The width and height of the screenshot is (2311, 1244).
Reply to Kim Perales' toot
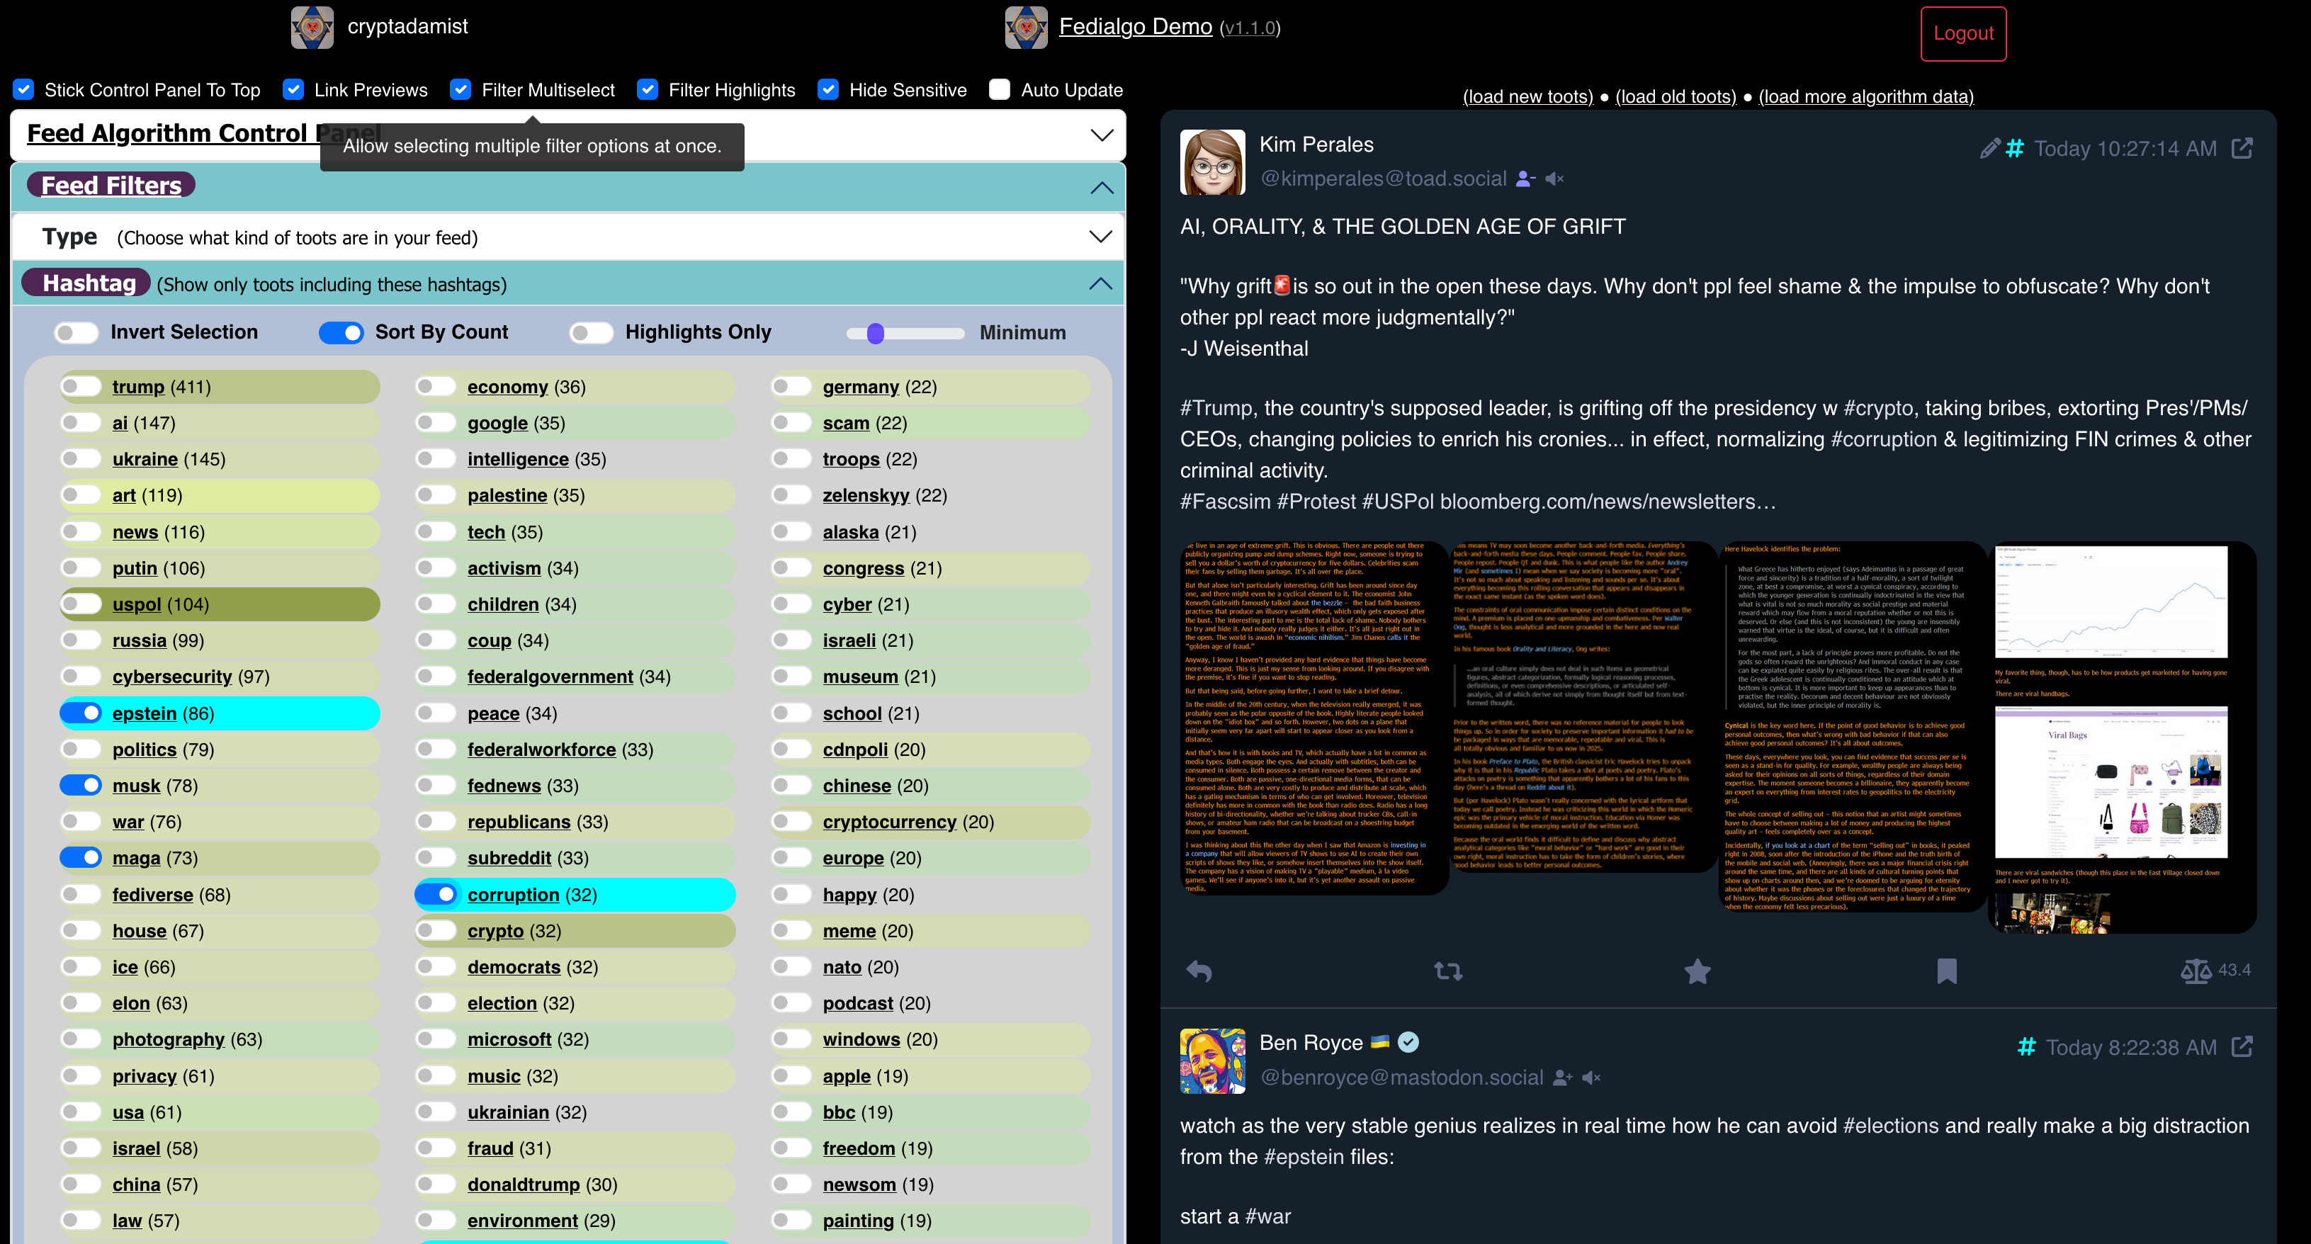tap(1199, 971)
